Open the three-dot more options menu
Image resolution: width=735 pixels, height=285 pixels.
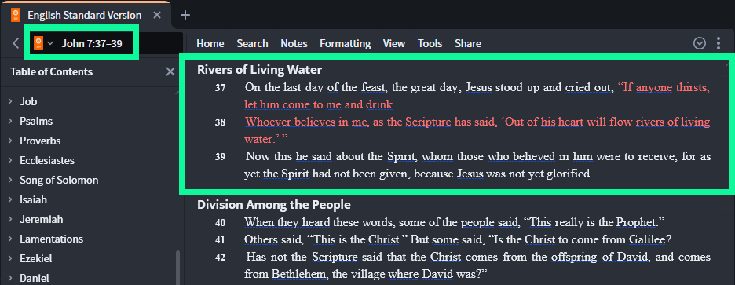(719, 44)
